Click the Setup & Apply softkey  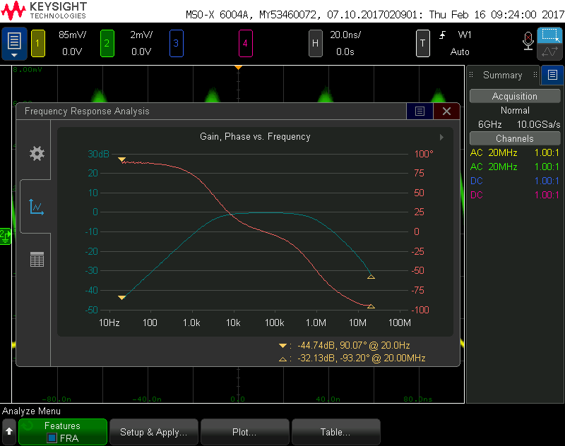tap(153, 431)
